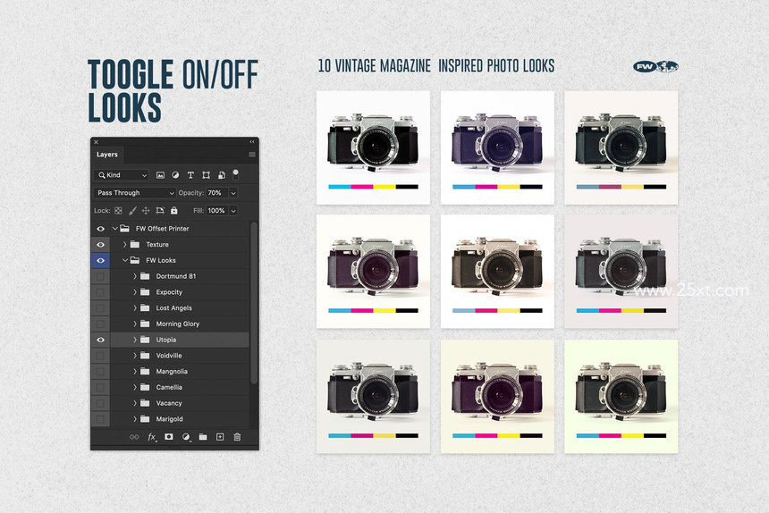Expand the Dortmund 81 group

pos(135,276)
